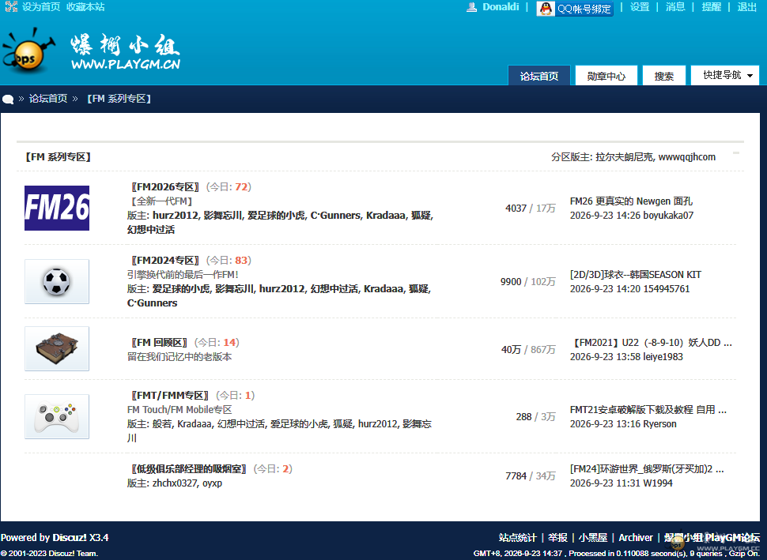Click the speech bubble breadcrumb home icon
The image size is (767, 560).
click(x=8, y=100)
